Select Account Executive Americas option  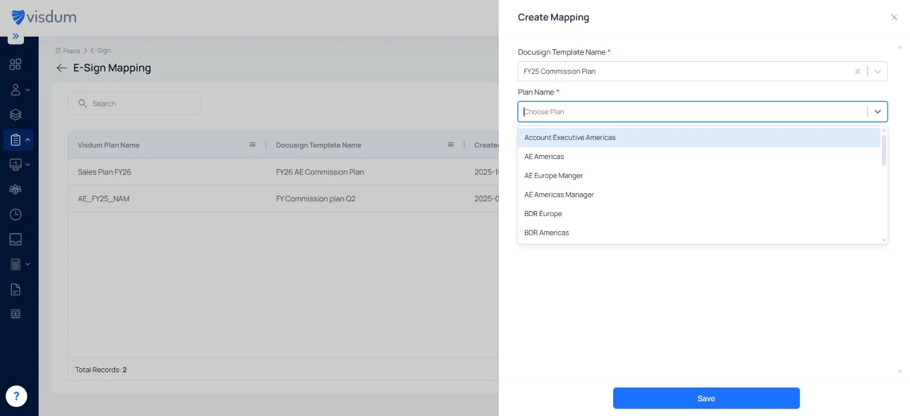[x=699, y=138]
